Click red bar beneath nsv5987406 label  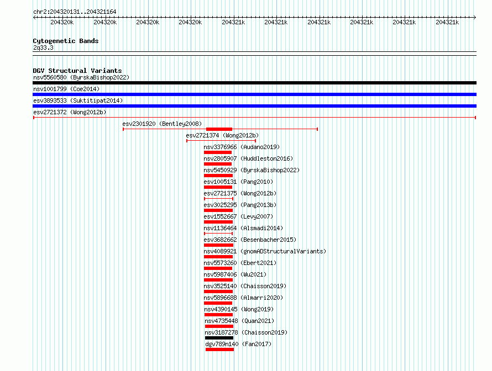click(x=218, y=280)
